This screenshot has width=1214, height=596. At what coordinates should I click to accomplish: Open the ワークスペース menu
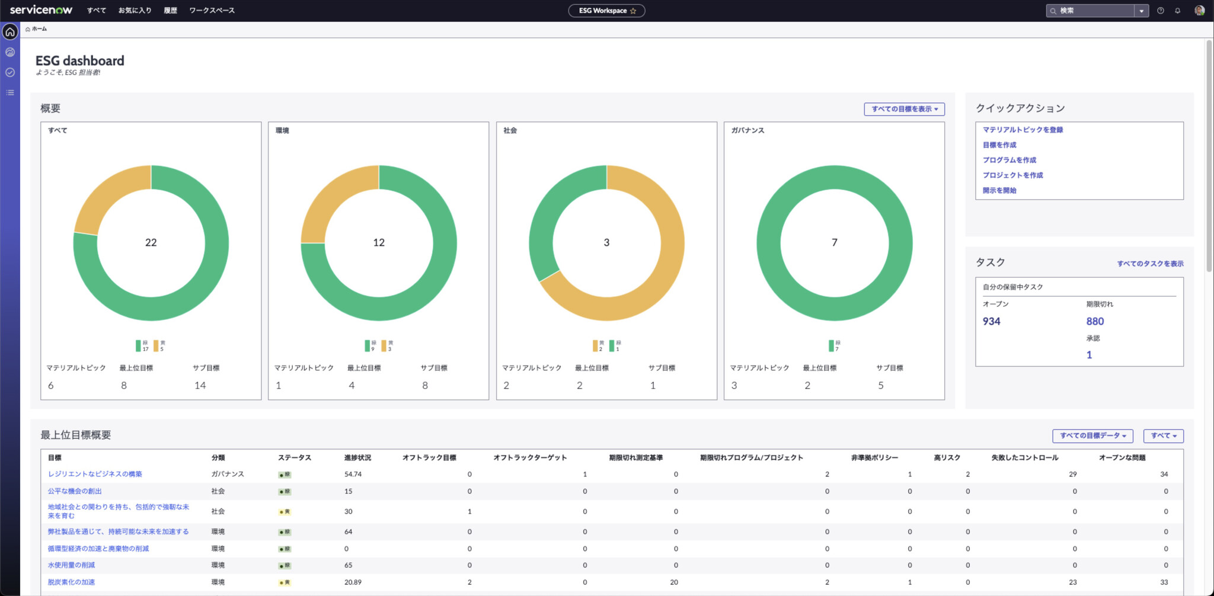[212, 10]
